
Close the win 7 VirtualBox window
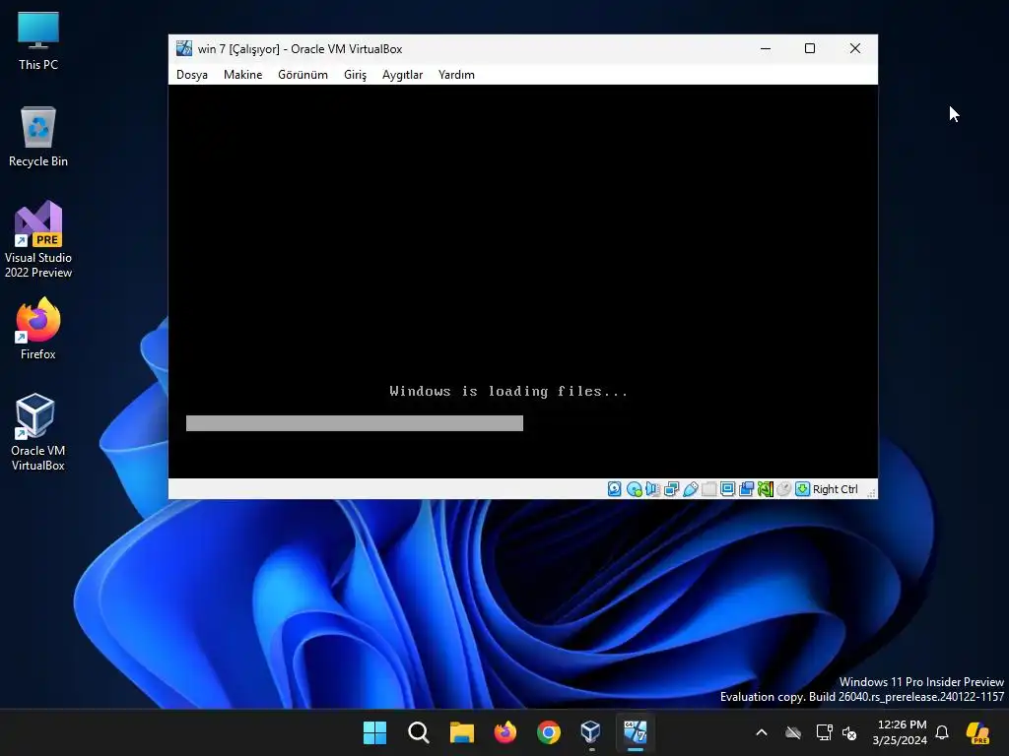pyautogui.click(x=855, y=48)
